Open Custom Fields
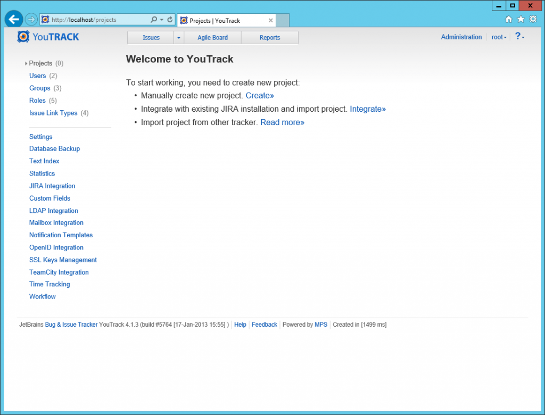The image size is (545, 415). (49, 198)
